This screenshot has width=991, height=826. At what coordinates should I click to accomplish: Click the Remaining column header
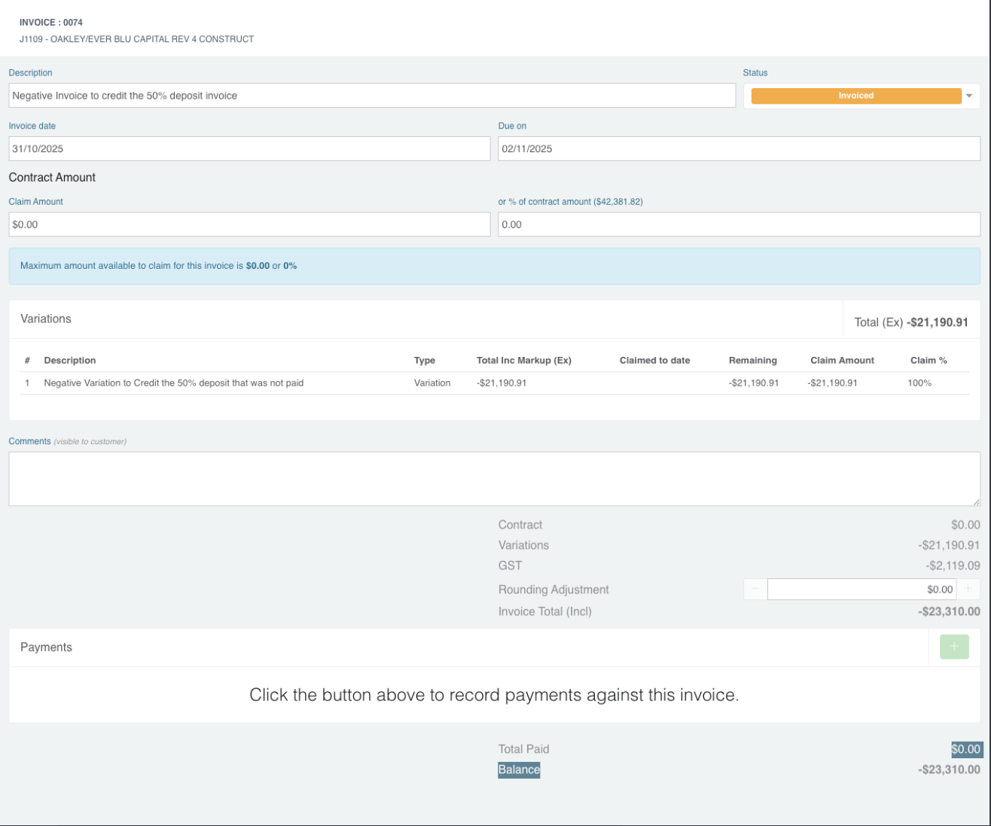[752, 361]
